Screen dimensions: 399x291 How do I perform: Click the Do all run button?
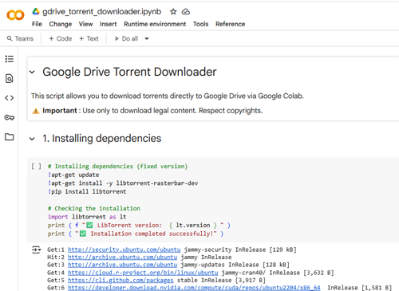[x=126, y=38]
